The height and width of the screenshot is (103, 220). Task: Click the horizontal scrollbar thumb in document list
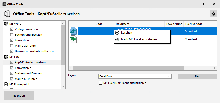click(128, 68)
